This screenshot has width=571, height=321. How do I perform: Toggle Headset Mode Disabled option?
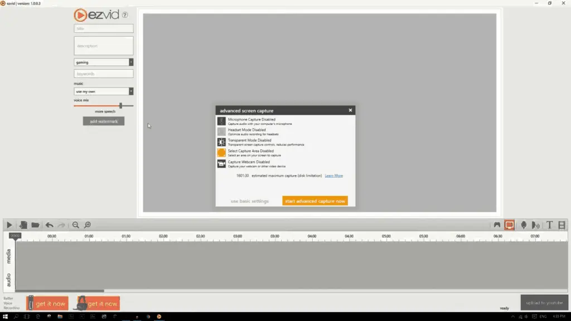(221, 132)
